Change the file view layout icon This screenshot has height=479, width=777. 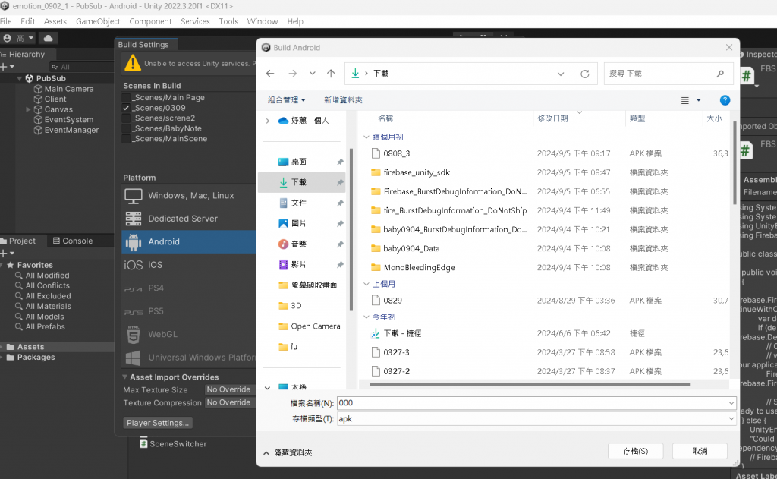[x=685, y=101]
